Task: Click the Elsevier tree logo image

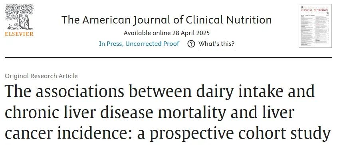Action: click(x=19, y=17)
